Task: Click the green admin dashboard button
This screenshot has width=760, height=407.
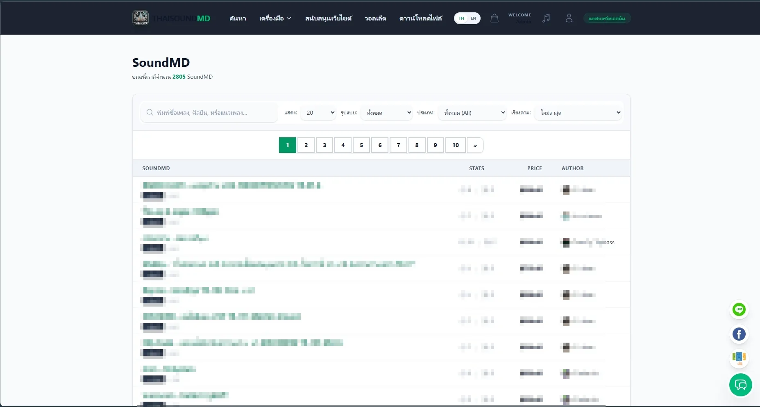Action: [x=607, y=18]
